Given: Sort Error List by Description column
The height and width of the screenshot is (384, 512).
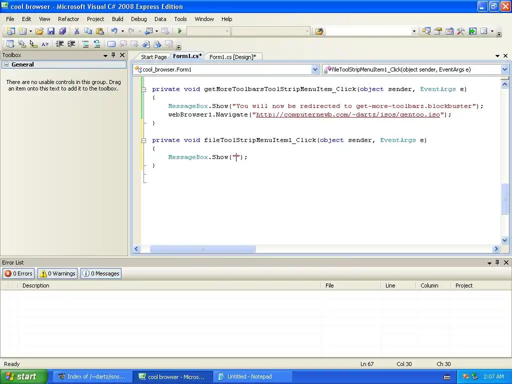Looking at the screenshot, I should [169, 285].
